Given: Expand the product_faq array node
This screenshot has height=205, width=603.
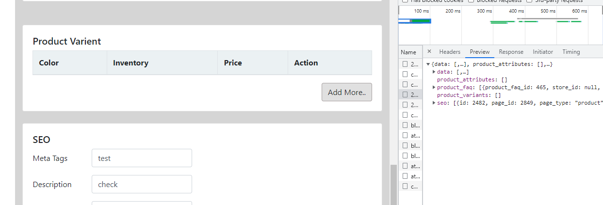Looking at the screenshot, I should pos(434,87).
